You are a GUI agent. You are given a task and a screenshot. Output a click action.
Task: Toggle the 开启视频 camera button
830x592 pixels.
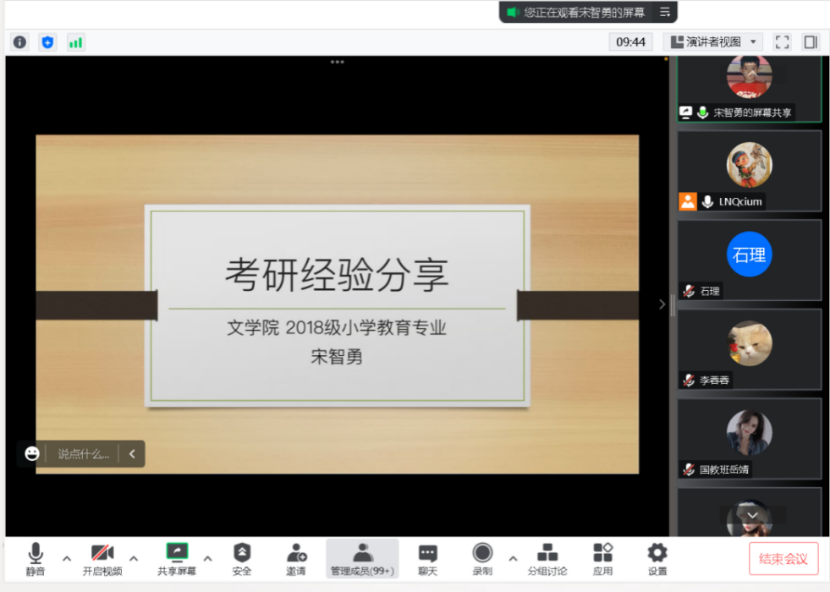pos(102,559)
